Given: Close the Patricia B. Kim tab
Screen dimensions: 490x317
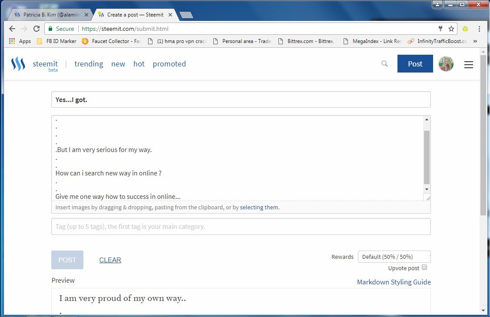Looking at the screenshot, I should pos(86,15).
